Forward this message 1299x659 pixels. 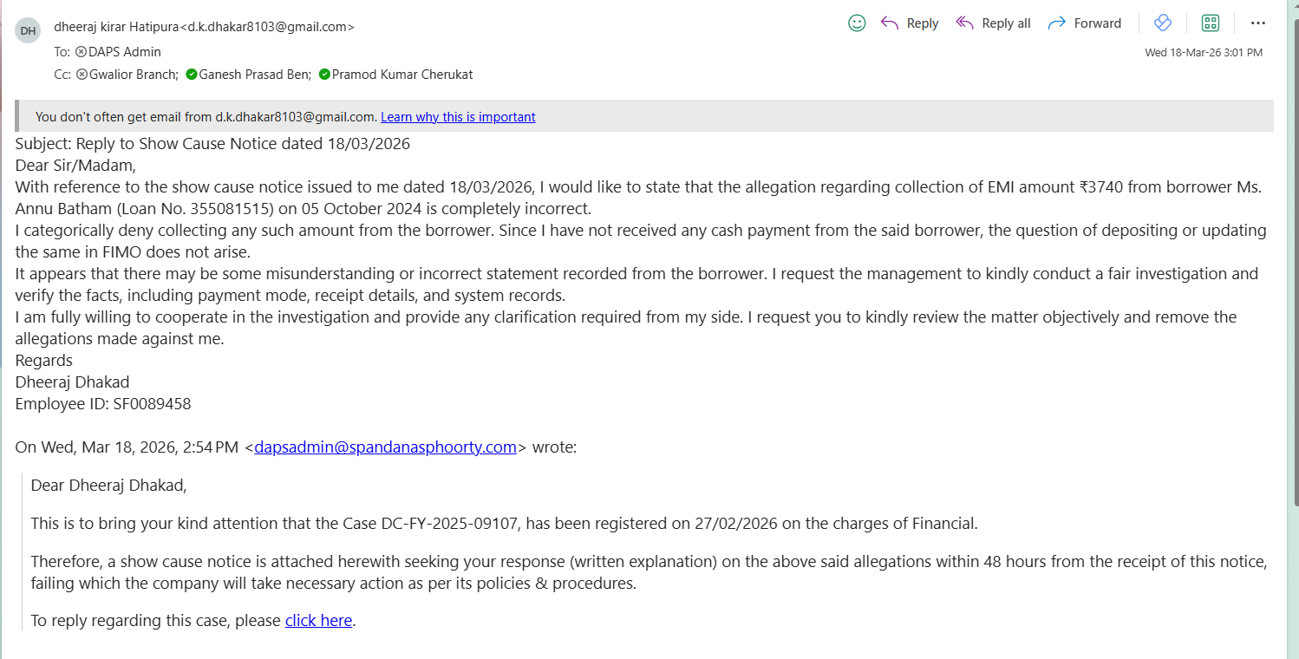point(1085,23)
